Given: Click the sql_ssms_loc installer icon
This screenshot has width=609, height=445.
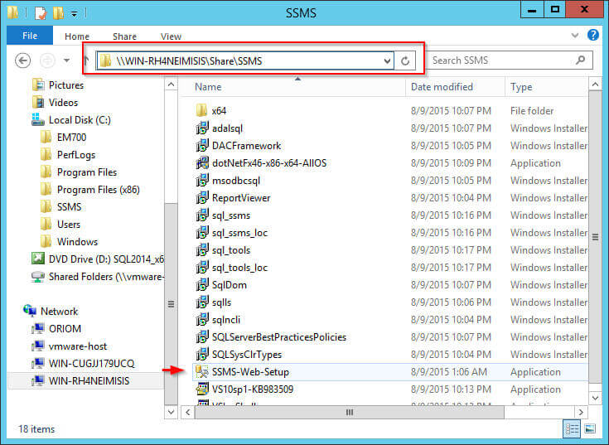Looking at the screenshot, I should tap(202, 233).
